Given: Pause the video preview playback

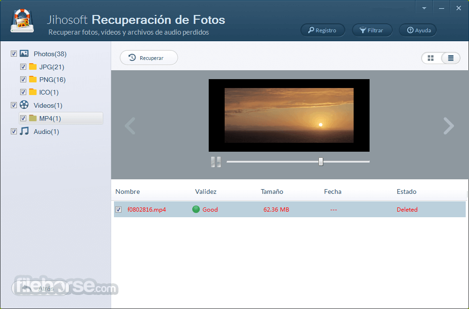Looking at the screenshot, I should pos(216,162).
